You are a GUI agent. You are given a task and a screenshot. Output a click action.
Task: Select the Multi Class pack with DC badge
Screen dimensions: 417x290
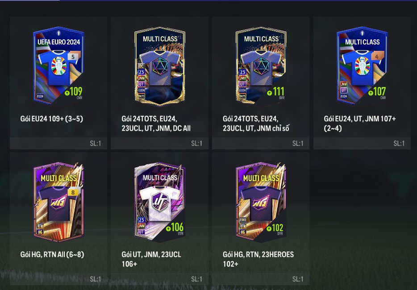pos(159,66)
